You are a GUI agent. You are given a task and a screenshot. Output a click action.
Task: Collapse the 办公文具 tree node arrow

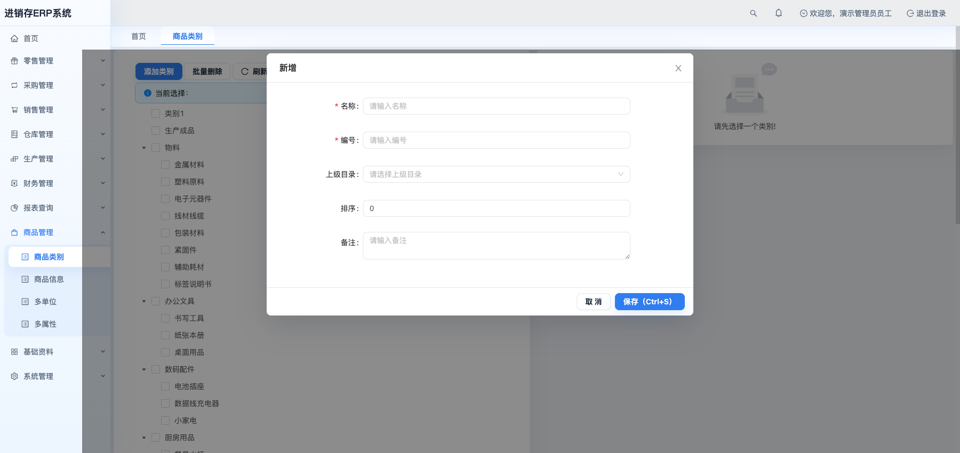click(144, 301)
